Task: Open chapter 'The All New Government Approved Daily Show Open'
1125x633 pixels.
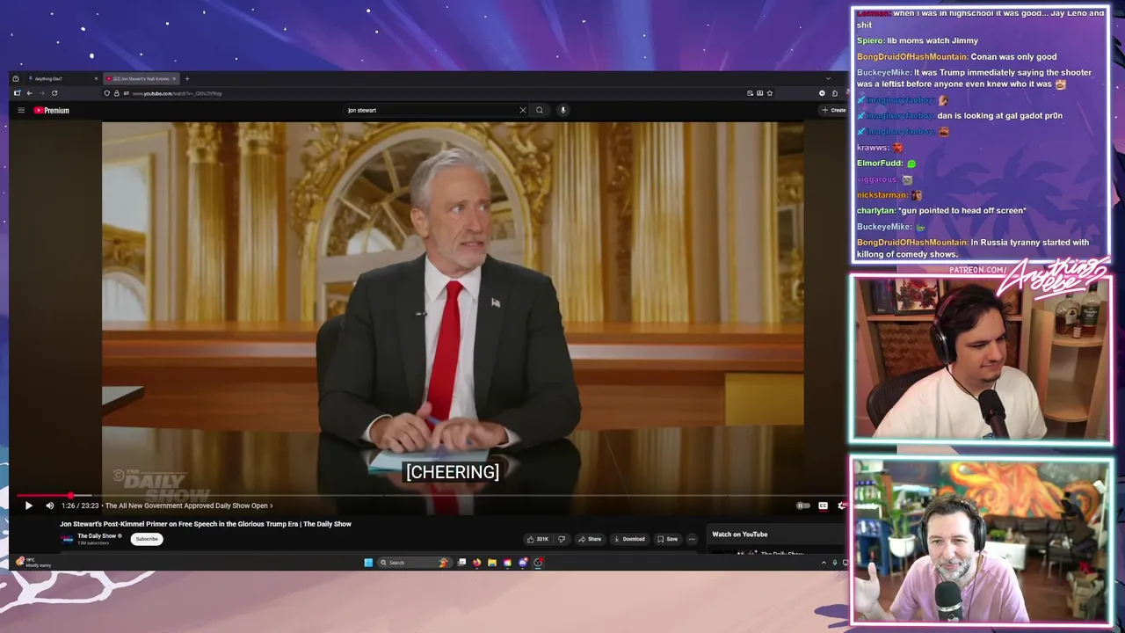Action: [x=189, y=506]
